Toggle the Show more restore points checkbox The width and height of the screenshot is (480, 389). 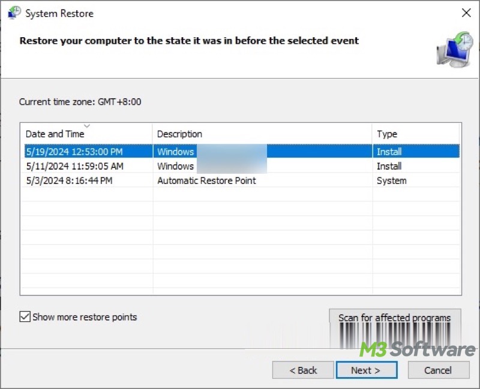pyautogui.click(x=25, y=317)
